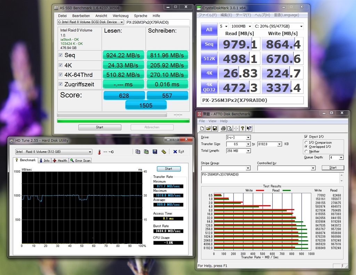
Task: Open print preview in ATTO toolbar
Action: (x=229, y=129)
